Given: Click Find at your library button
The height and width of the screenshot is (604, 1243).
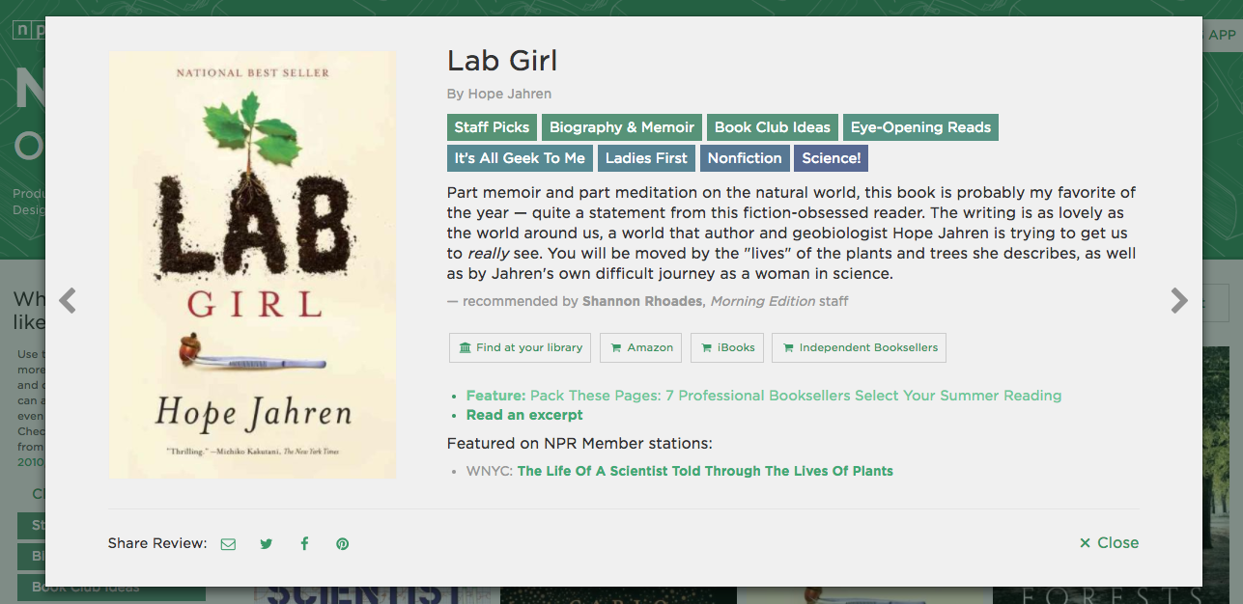Looking at the screenshot, I should tap(521, 347).
